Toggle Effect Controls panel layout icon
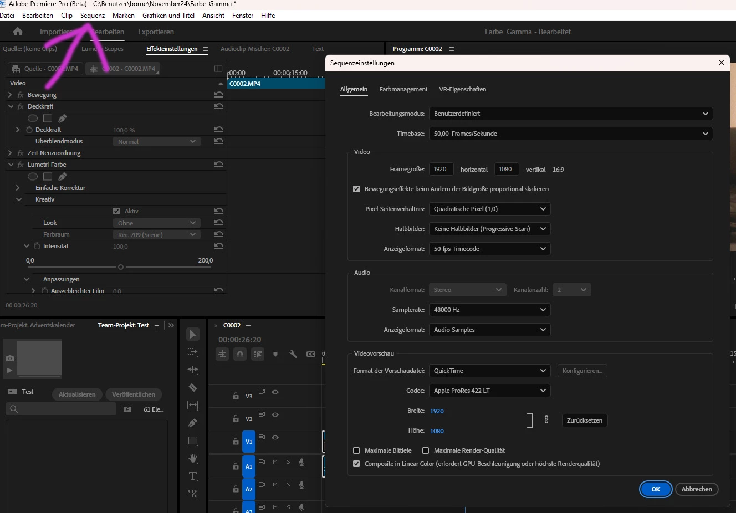This screenshot has width=736, height=513. (x=218, y=69)
